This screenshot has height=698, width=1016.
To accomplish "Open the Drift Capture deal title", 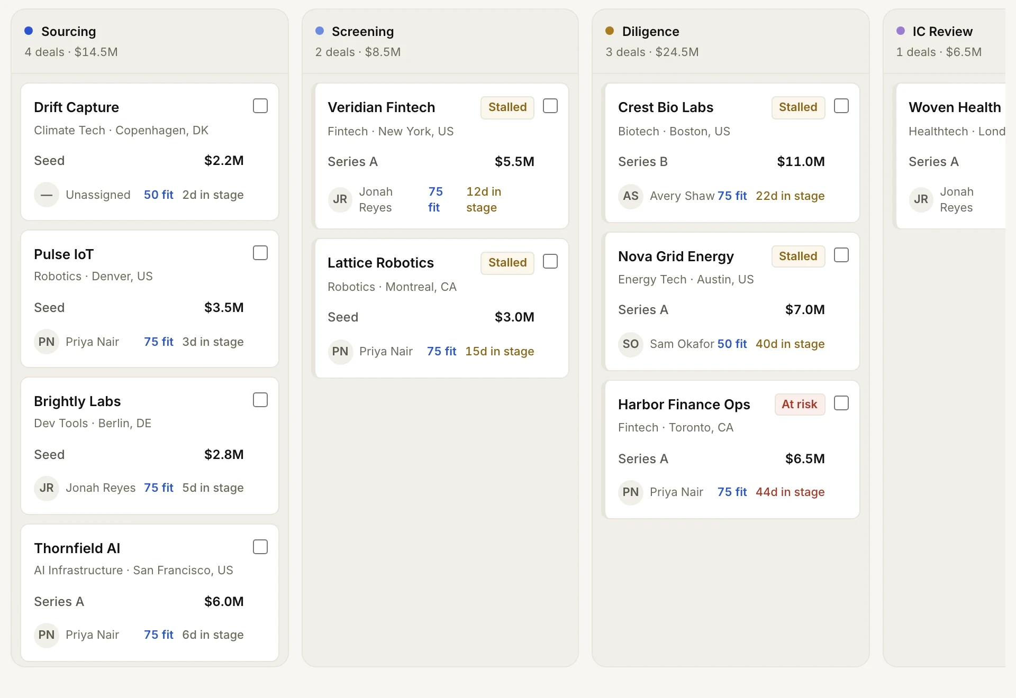I will click(76, 107).
